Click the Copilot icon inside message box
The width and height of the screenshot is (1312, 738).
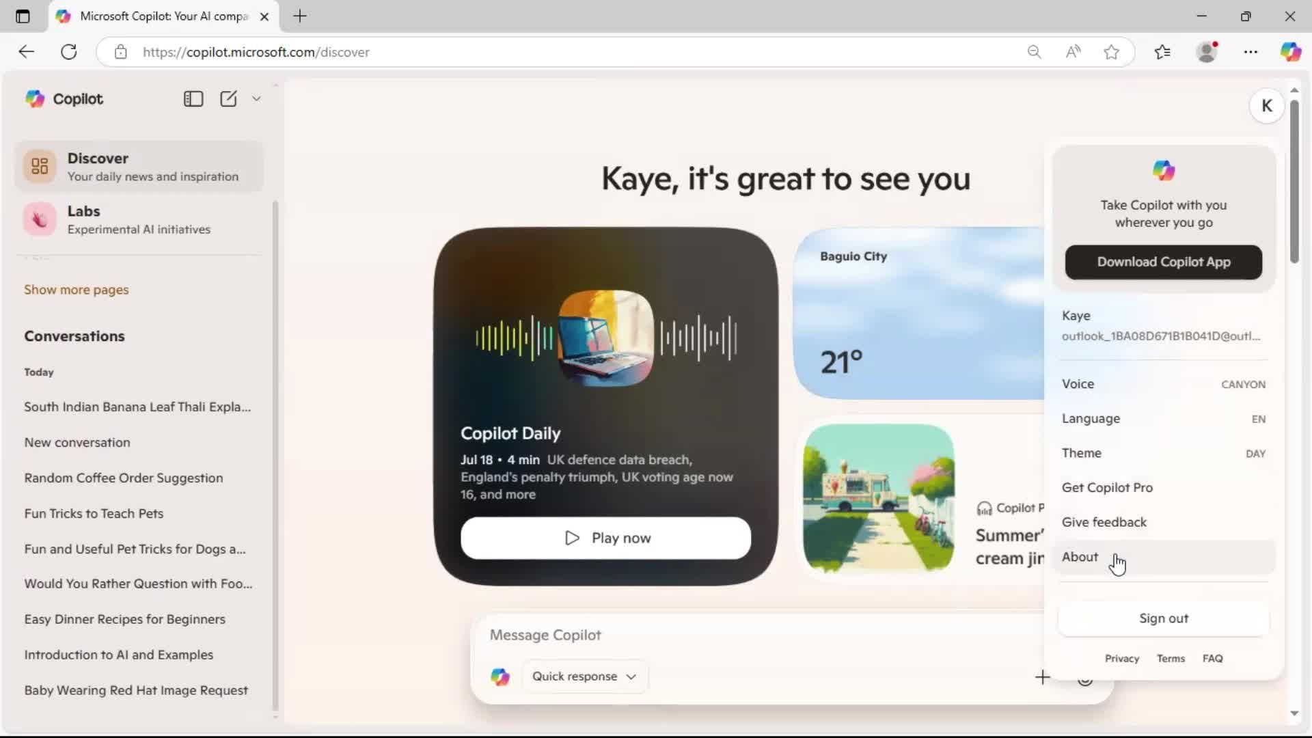[x=500, y=676]
